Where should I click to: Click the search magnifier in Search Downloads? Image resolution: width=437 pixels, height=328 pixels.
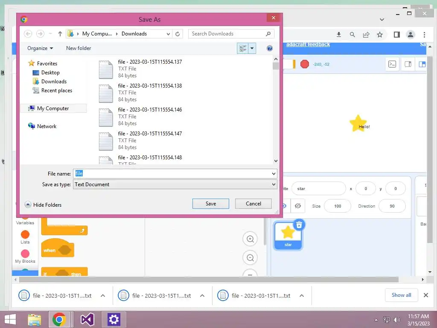(x=268, y=34)
